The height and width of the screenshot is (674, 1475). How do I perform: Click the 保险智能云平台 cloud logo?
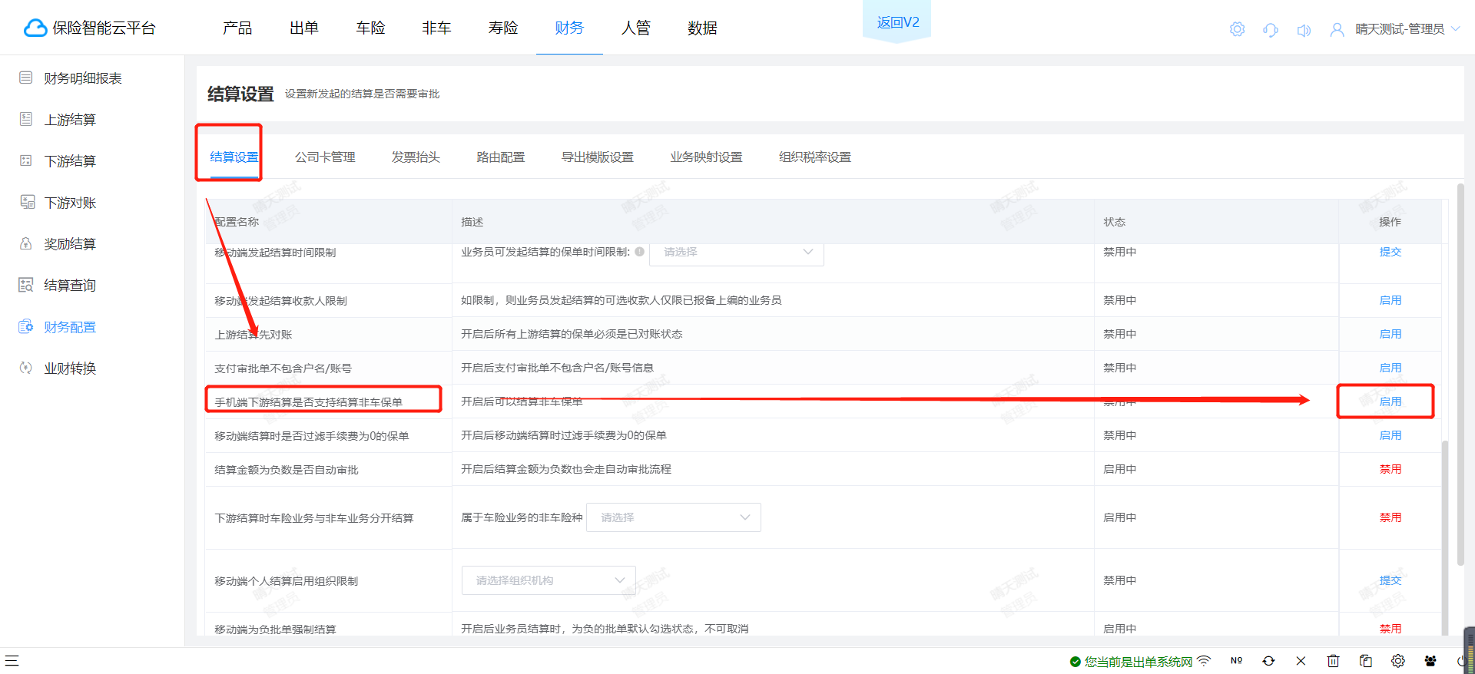click(35, 28)
